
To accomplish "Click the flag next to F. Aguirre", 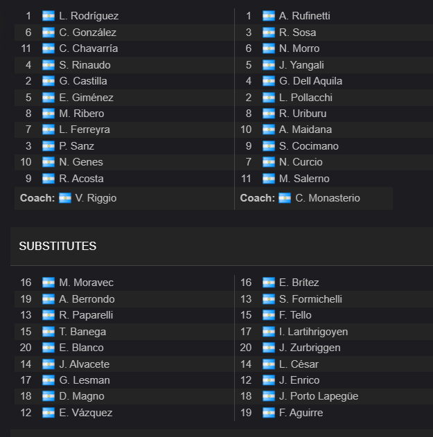I will pos(269,413).
